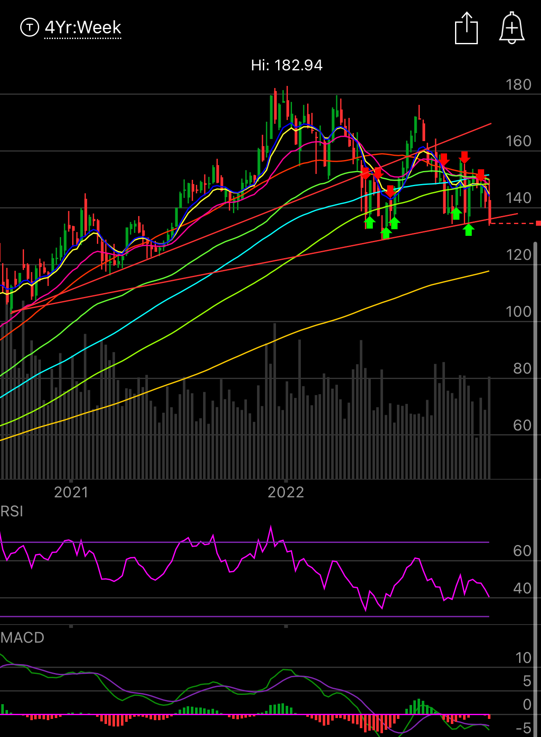This screenshot has height=737, width=541.
Task: Tap the add alert bell icon
Action: pos(512,28)
